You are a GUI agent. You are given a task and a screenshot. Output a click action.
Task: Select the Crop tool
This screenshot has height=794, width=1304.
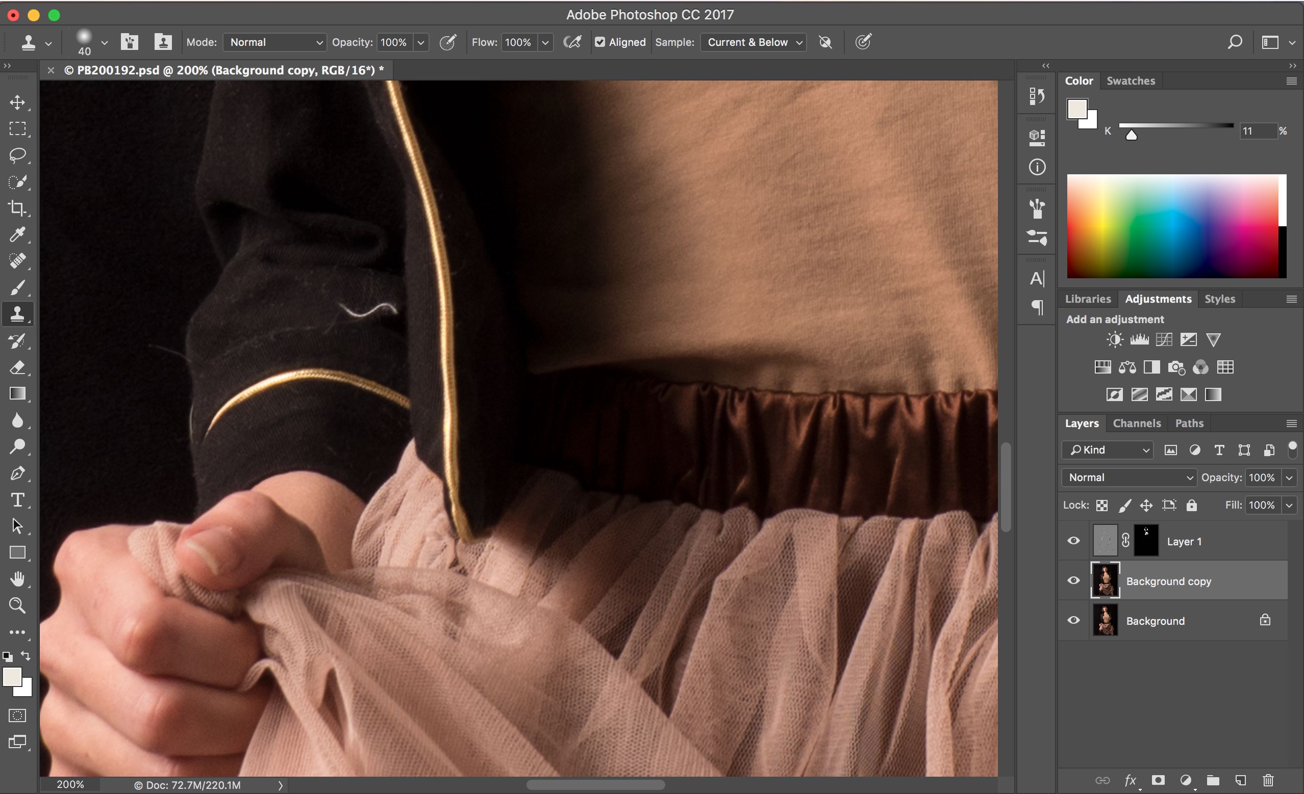(17, 208)
